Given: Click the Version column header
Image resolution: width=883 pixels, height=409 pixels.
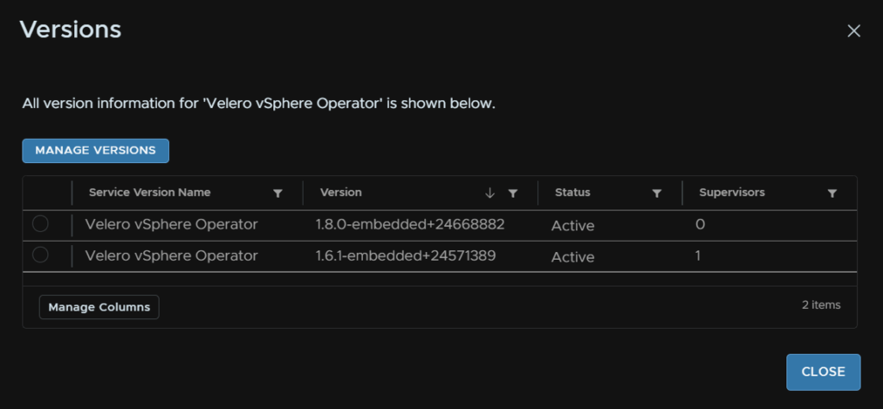Looking at the screenshot, I should coord(341,192).
